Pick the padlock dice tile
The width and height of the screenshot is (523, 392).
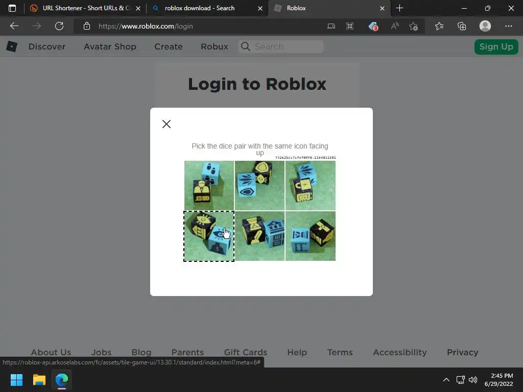pyautogui.click(x=311, y=185)
